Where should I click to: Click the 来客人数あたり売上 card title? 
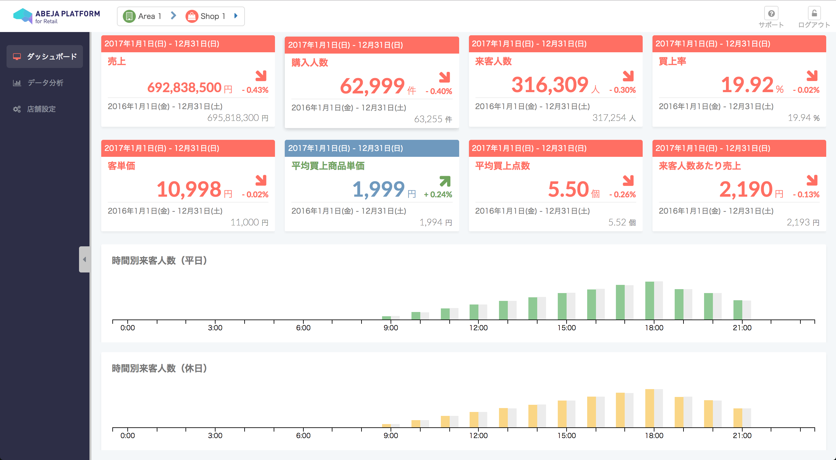point(700,166)
